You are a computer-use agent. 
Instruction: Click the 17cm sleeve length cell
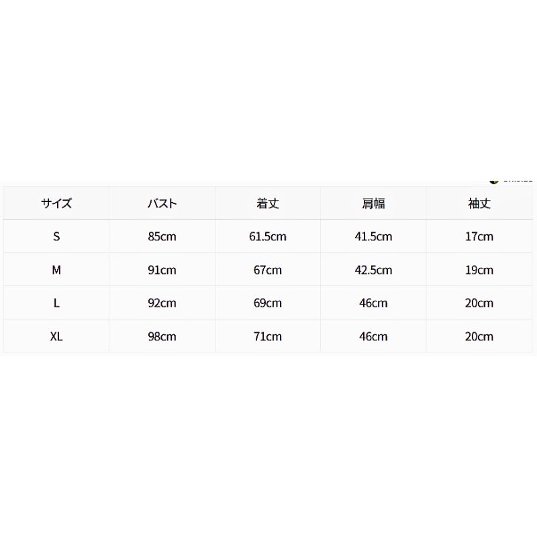coord(479,236)
